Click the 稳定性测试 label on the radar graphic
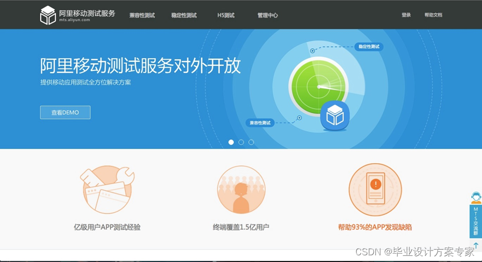482x262 pixels. click(x=369, y=47)
